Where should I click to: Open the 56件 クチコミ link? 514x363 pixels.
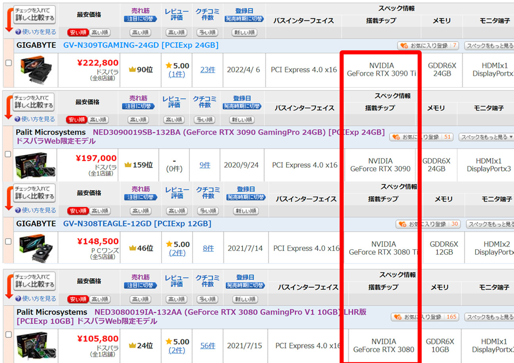point(208,346)
